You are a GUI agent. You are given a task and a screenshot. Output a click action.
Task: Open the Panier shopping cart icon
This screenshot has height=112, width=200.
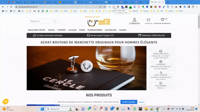pyautogui.click(x=148, y=20)
